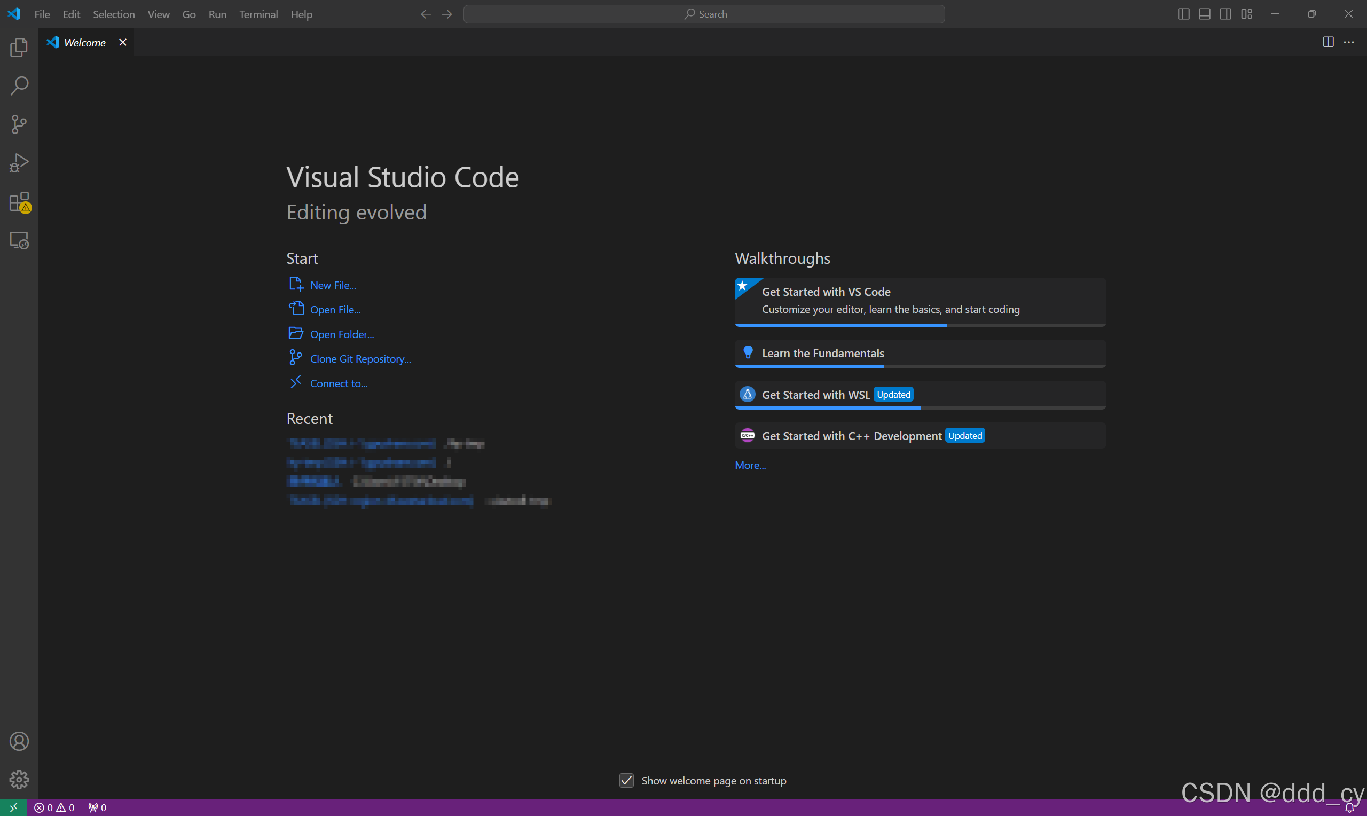Click Clone Git Repository link
The height and width of the screenshot is (816, 1367).
point(360,358)
